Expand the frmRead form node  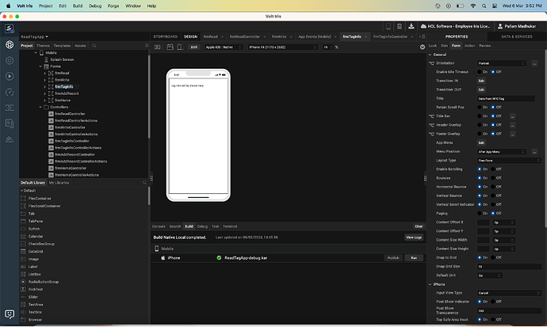(x=44, y=73)
